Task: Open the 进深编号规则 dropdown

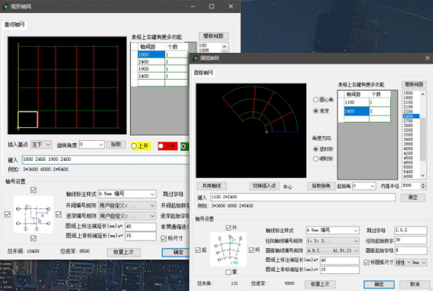Action: [x=127, y=216]
